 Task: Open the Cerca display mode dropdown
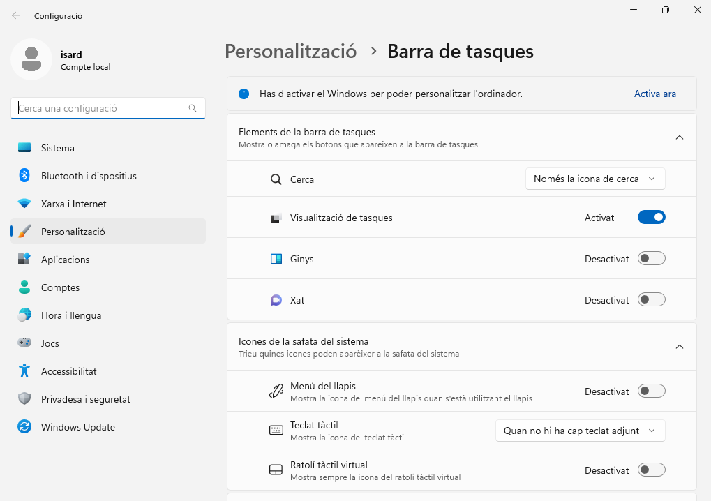point(594,179)
